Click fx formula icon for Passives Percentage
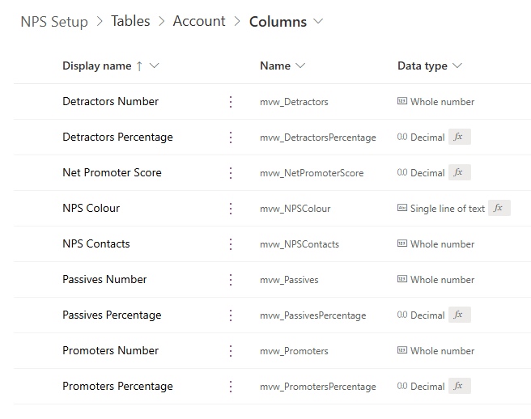 point(458,315)
